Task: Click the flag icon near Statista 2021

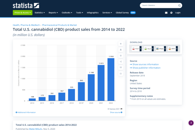Action: coord(121,109)
